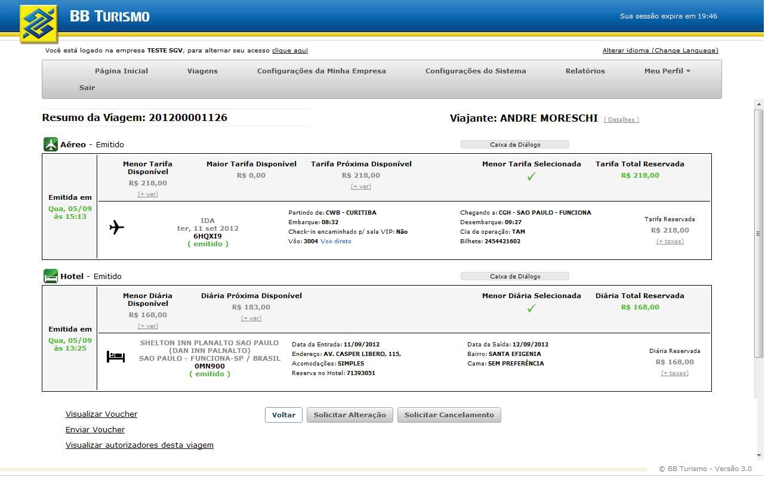
Task: Click the Resumo da Viagem 201200001126 heading
Action: [135, 117]
